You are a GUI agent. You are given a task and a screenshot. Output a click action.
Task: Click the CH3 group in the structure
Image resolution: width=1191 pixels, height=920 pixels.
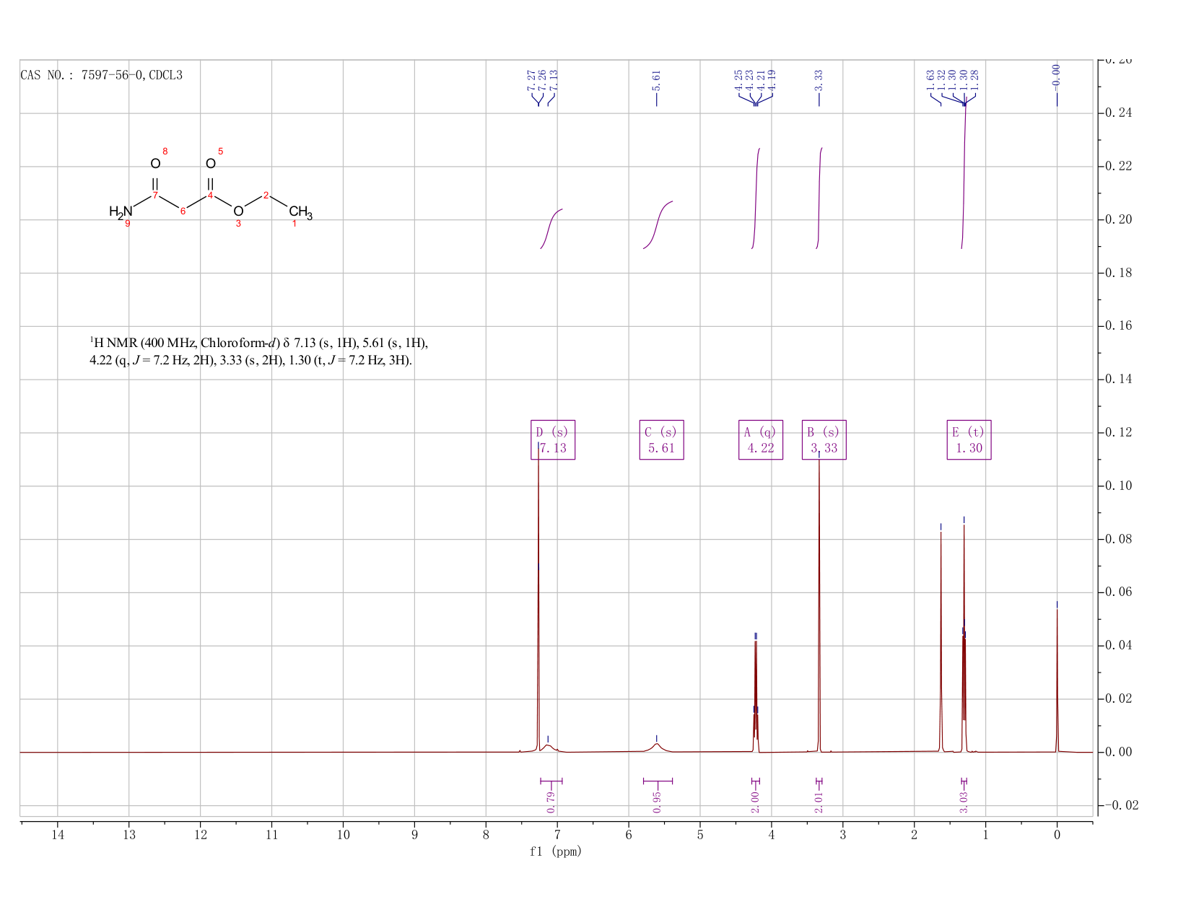pos(301,213)
